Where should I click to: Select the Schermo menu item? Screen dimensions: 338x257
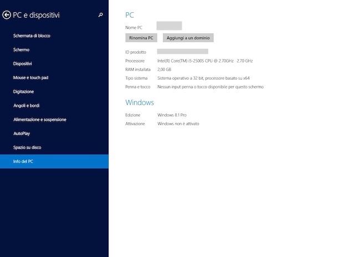click(21, 50)
